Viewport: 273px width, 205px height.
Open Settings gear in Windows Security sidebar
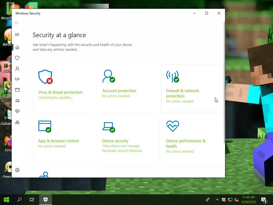[17, 170]
